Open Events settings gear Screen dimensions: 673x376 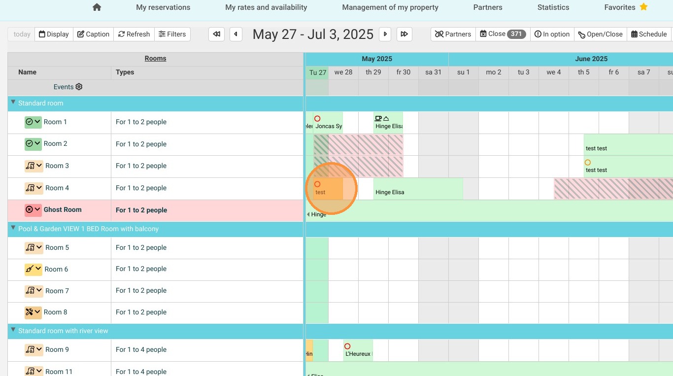tap(79, 87)
